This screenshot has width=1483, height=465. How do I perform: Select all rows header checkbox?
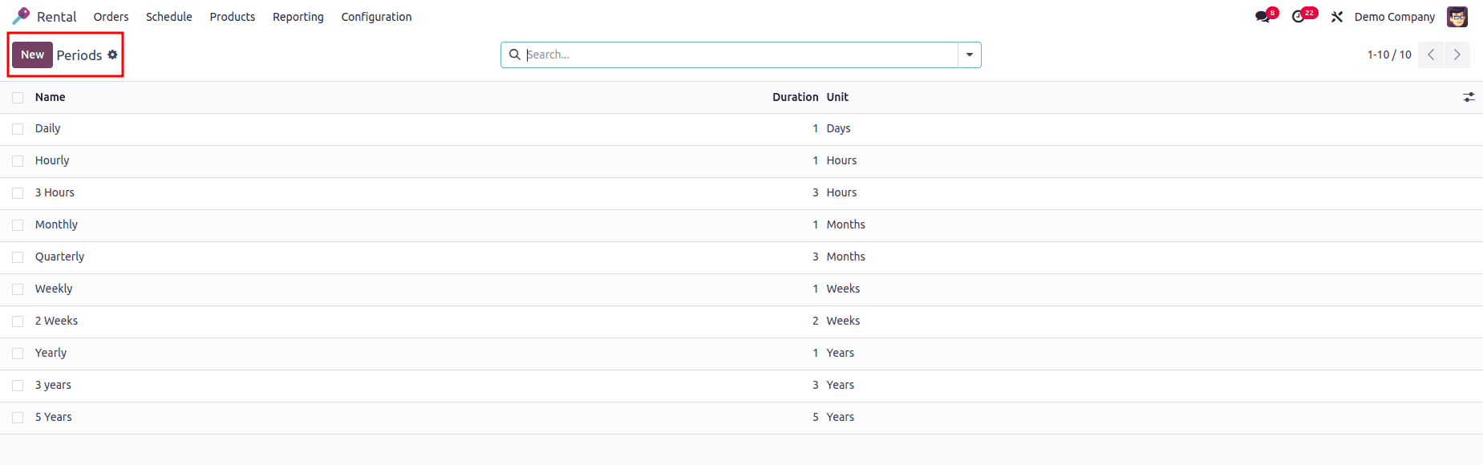(18, 97)
